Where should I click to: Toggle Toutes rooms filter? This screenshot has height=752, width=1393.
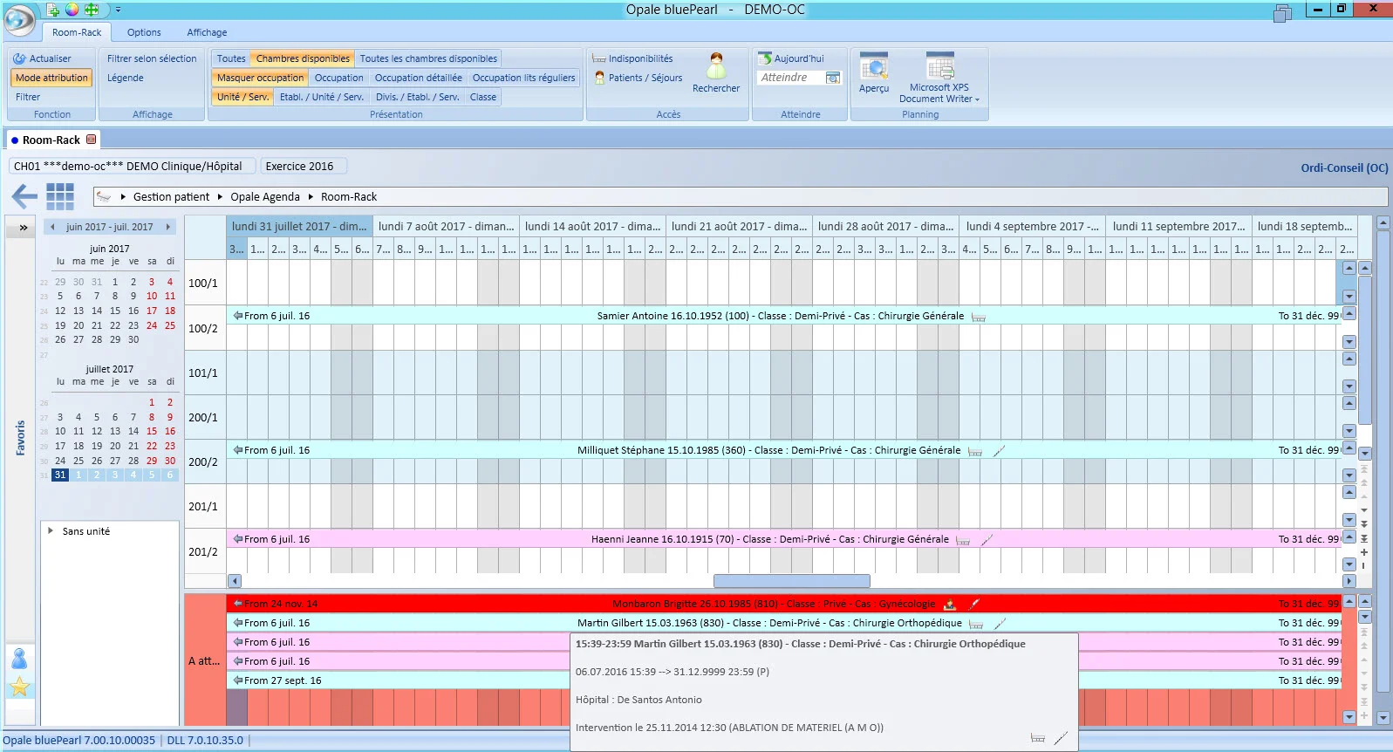231,58
